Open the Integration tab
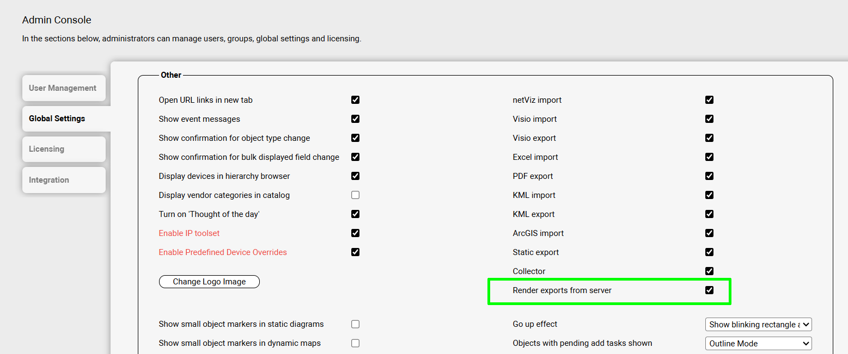Viewport: 848px width, 354px height. pos(63,180)
